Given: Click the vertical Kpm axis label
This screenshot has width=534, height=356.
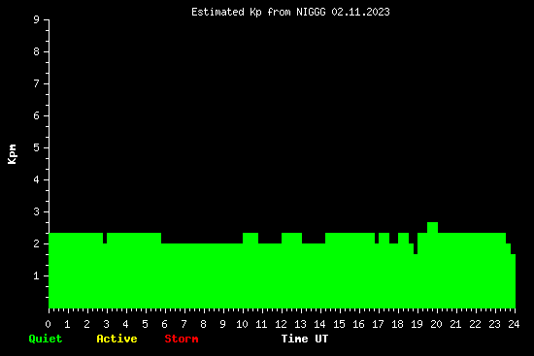Looking at the screenshot, I should tap(12, 154).
